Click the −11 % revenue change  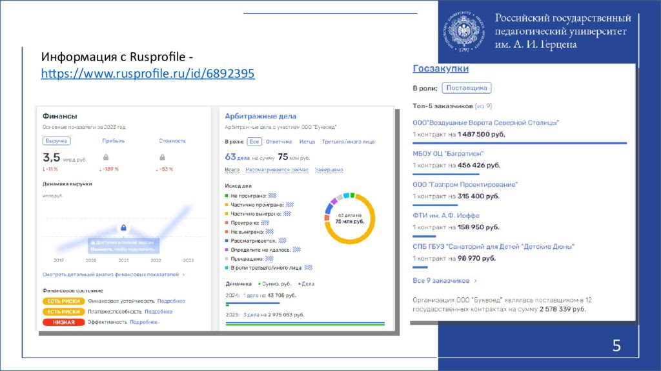tap(50, 169)
